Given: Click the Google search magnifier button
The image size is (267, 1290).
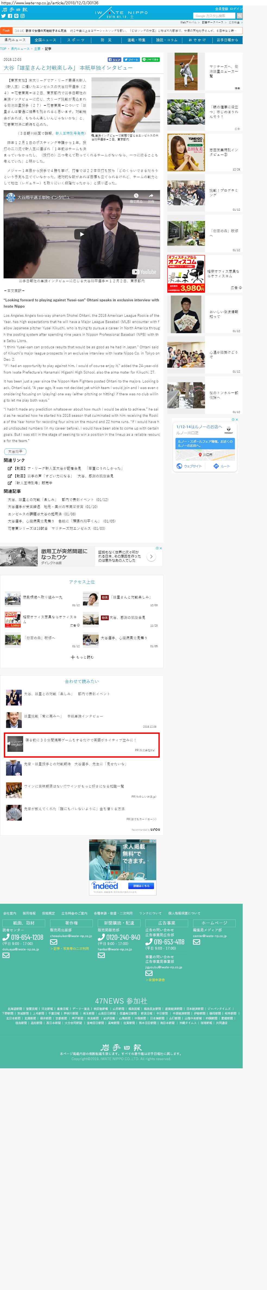Looking at the screenshot, I should click(239, 16).
